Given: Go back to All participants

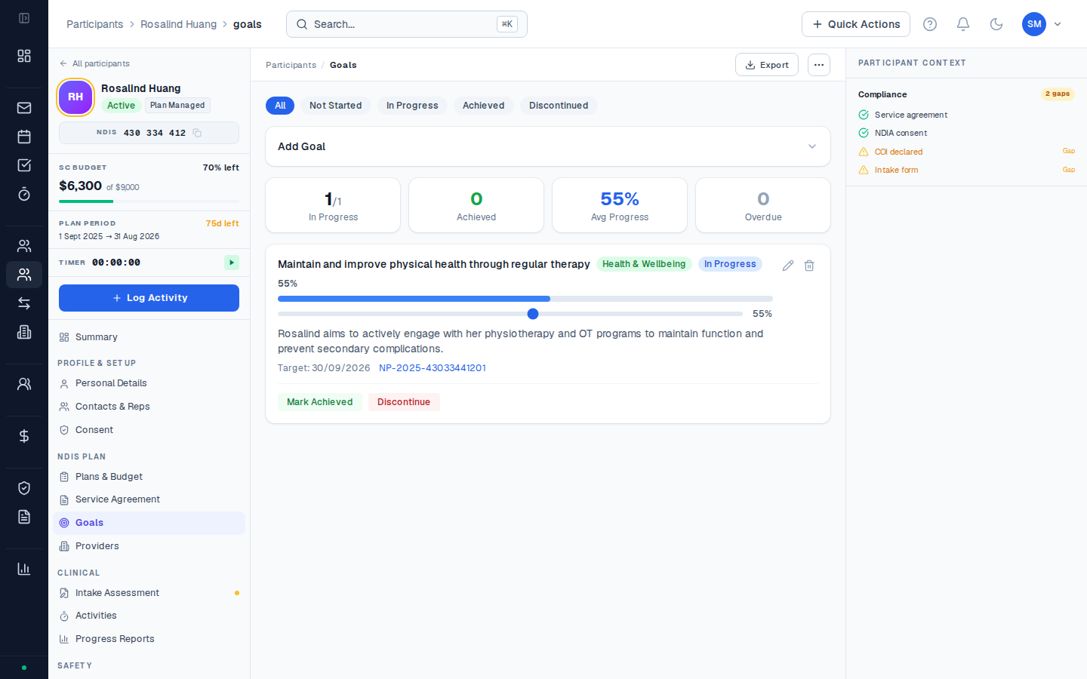Looking at the screenshot, I should point(94,63).
